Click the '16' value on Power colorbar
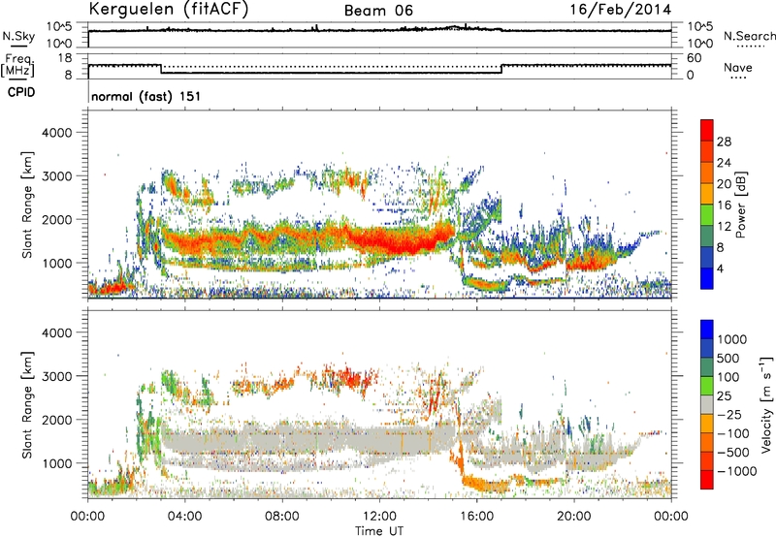This screenshot has height=537, width=776. pyautogui.click(x=724, y=205)
